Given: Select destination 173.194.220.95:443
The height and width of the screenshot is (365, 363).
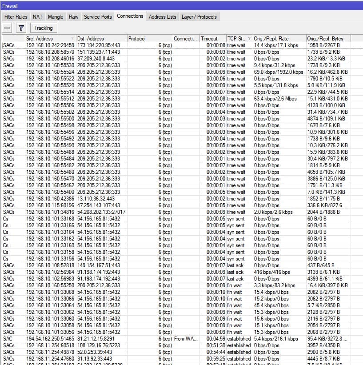Looking at the screenshot, I should coord(99,45).
